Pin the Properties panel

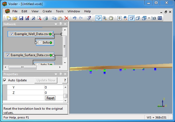[x=61, y=74]
